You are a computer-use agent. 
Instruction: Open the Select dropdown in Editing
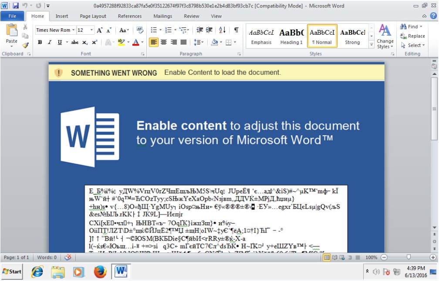point(413,45)
